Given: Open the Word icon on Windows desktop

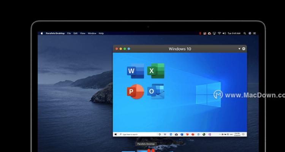Looking at the screenshot, I should click(x=135, y=71).
